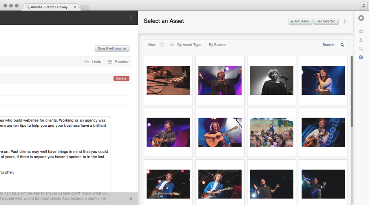
Task: Open settings via the gear sidebar icon
Action: (361, 31)
